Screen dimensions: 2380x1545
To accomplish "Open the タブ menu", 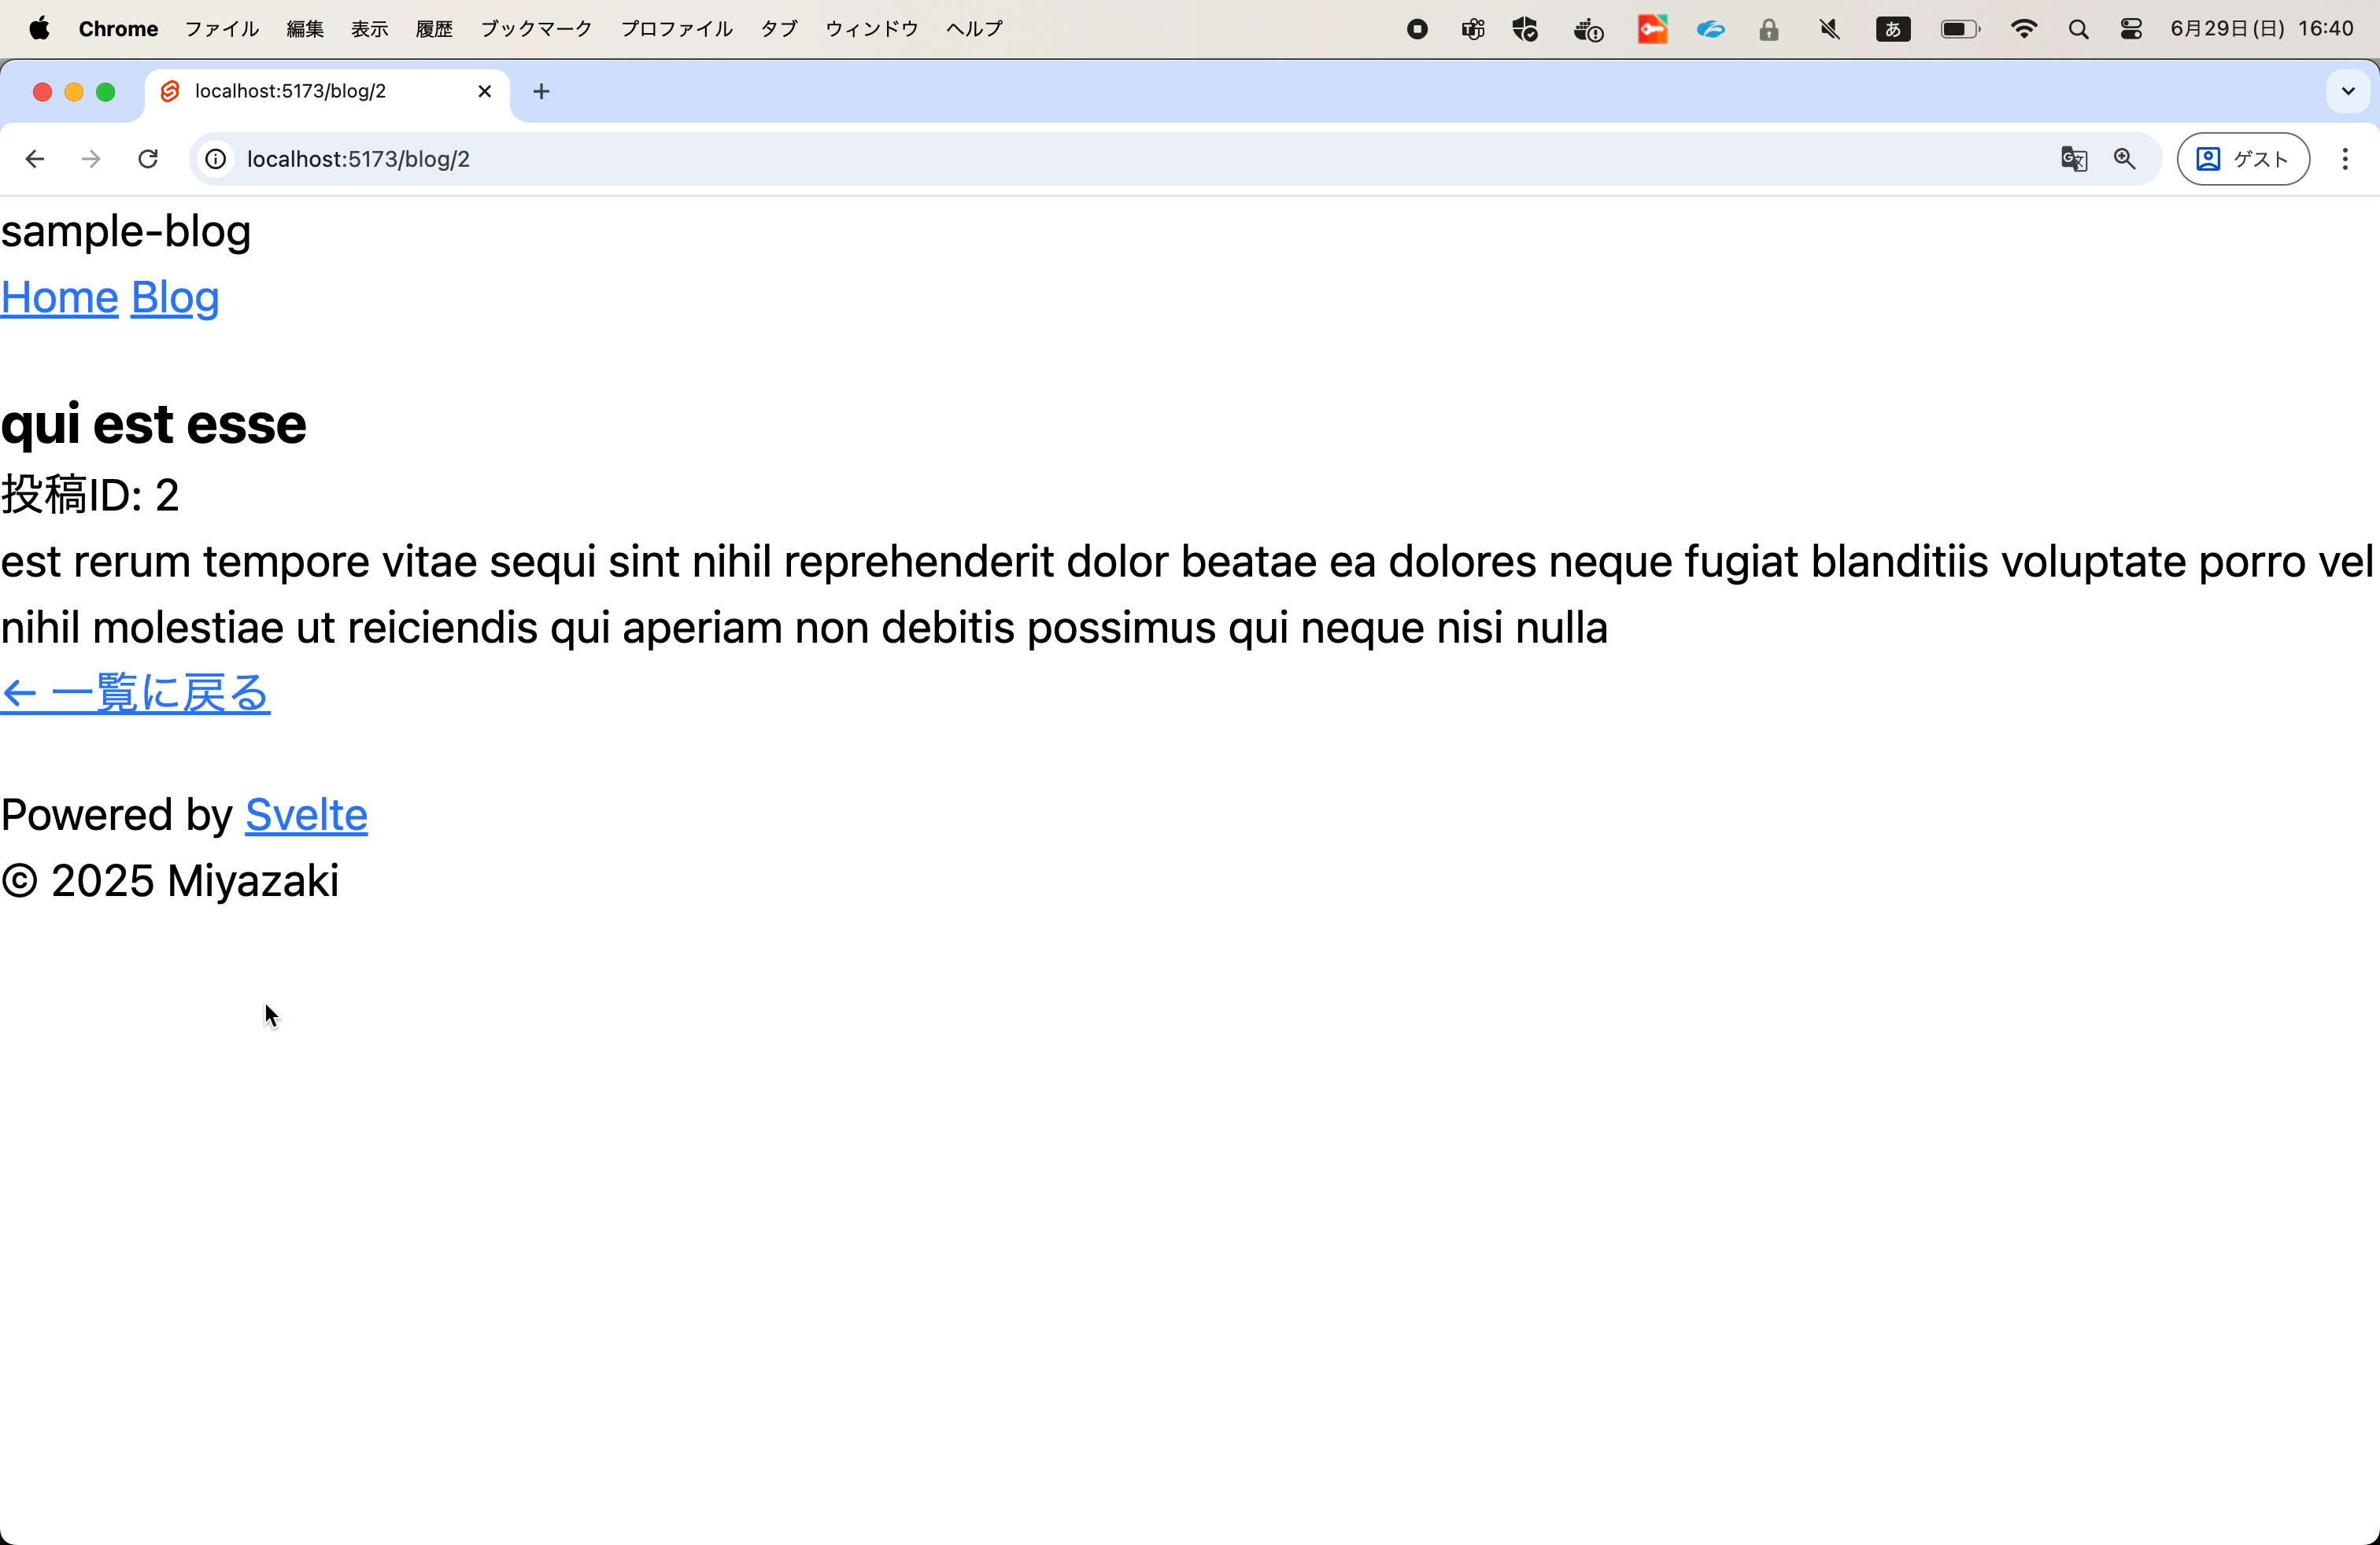I will (778, 29).
